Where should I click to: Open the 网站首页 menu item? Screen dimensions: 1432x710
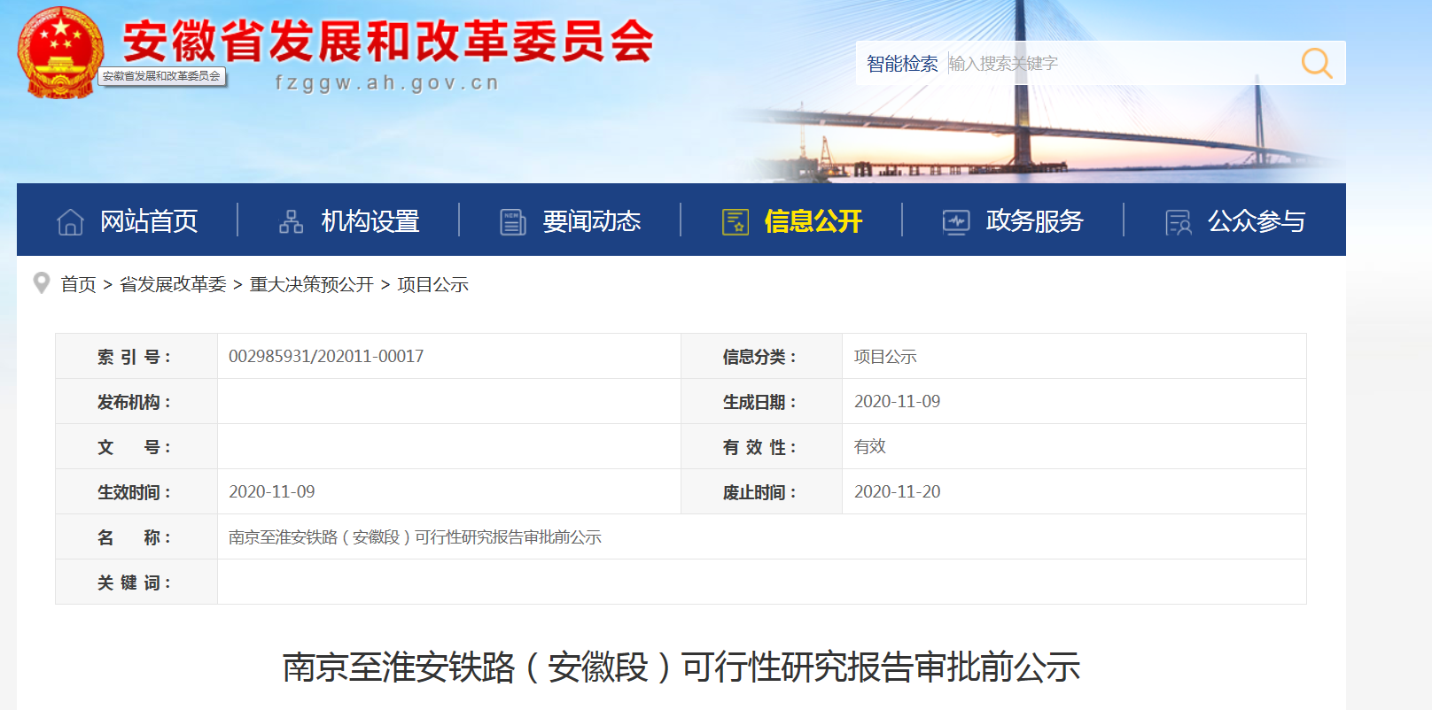149,221
